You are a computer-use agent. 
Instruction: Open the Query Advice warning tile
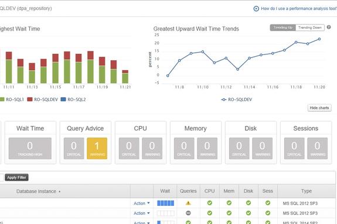[97, 148]
